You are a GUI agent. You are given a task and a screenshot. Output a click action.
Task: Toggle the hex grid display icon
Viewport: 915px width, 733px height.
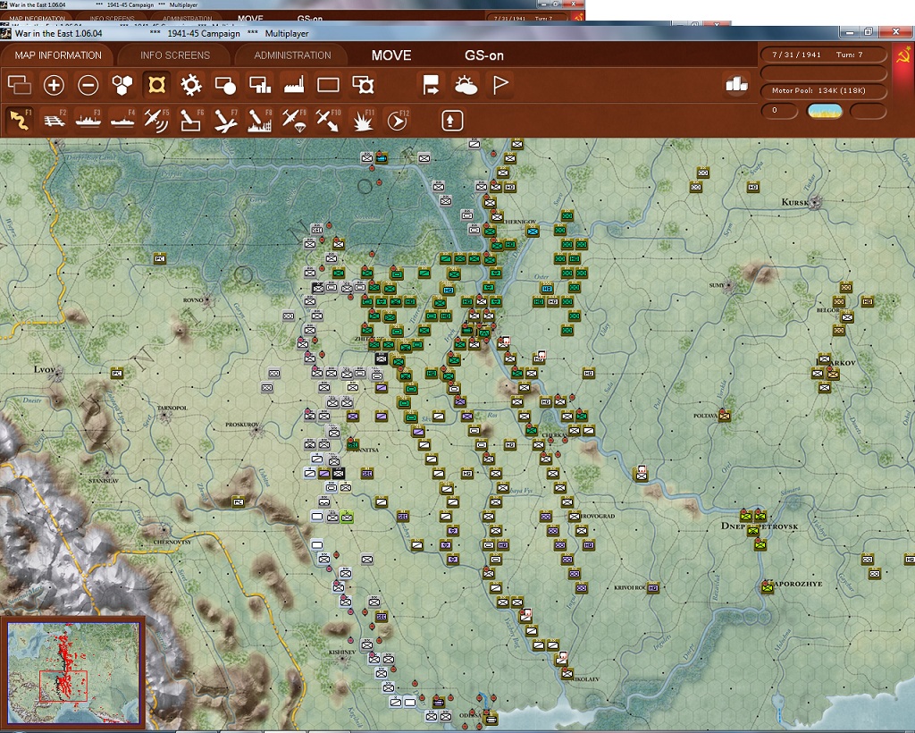pyautogui.click(x=122, y=85)
